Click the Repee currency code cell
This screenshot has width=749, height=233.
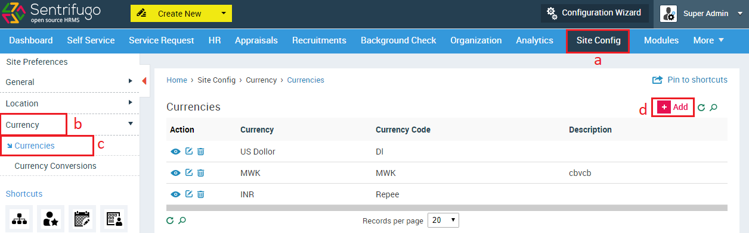click(x=388, y=194)
